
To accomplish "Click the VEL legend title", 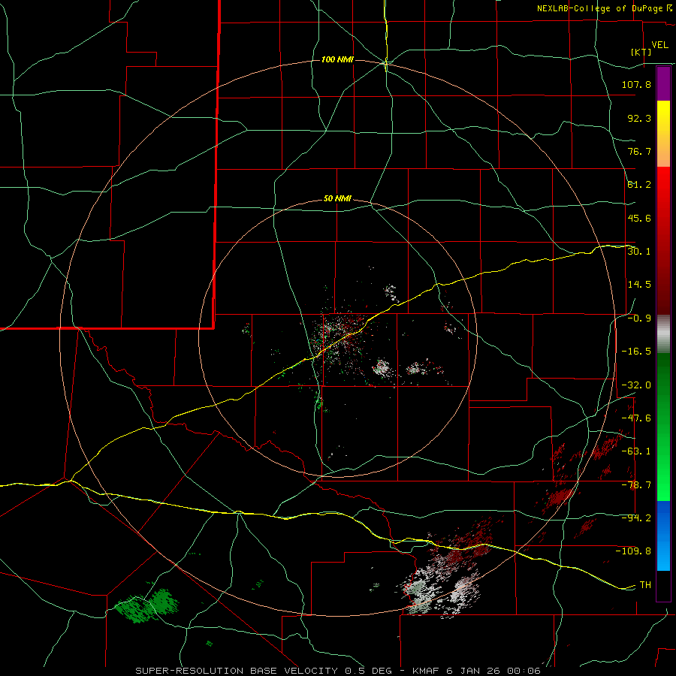I will (x=659, y=45).
